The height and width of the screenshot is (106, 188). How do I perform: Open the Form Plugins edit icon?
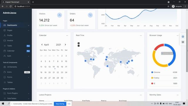coord(5,93)
